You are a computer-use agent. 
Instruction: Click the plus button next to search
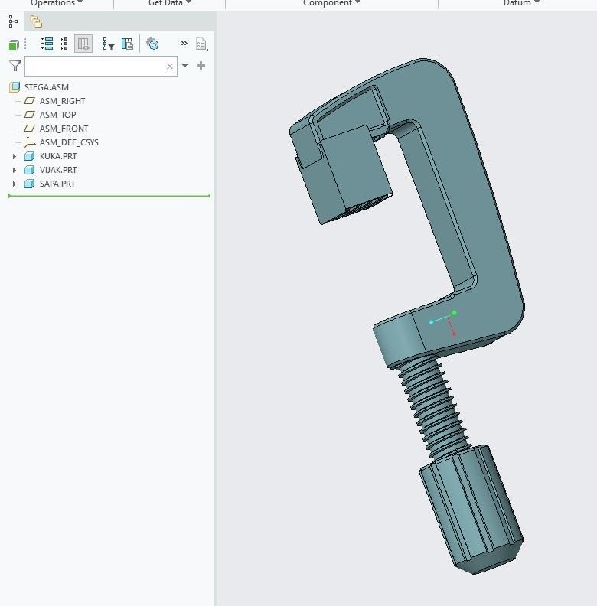pos(201,66)
